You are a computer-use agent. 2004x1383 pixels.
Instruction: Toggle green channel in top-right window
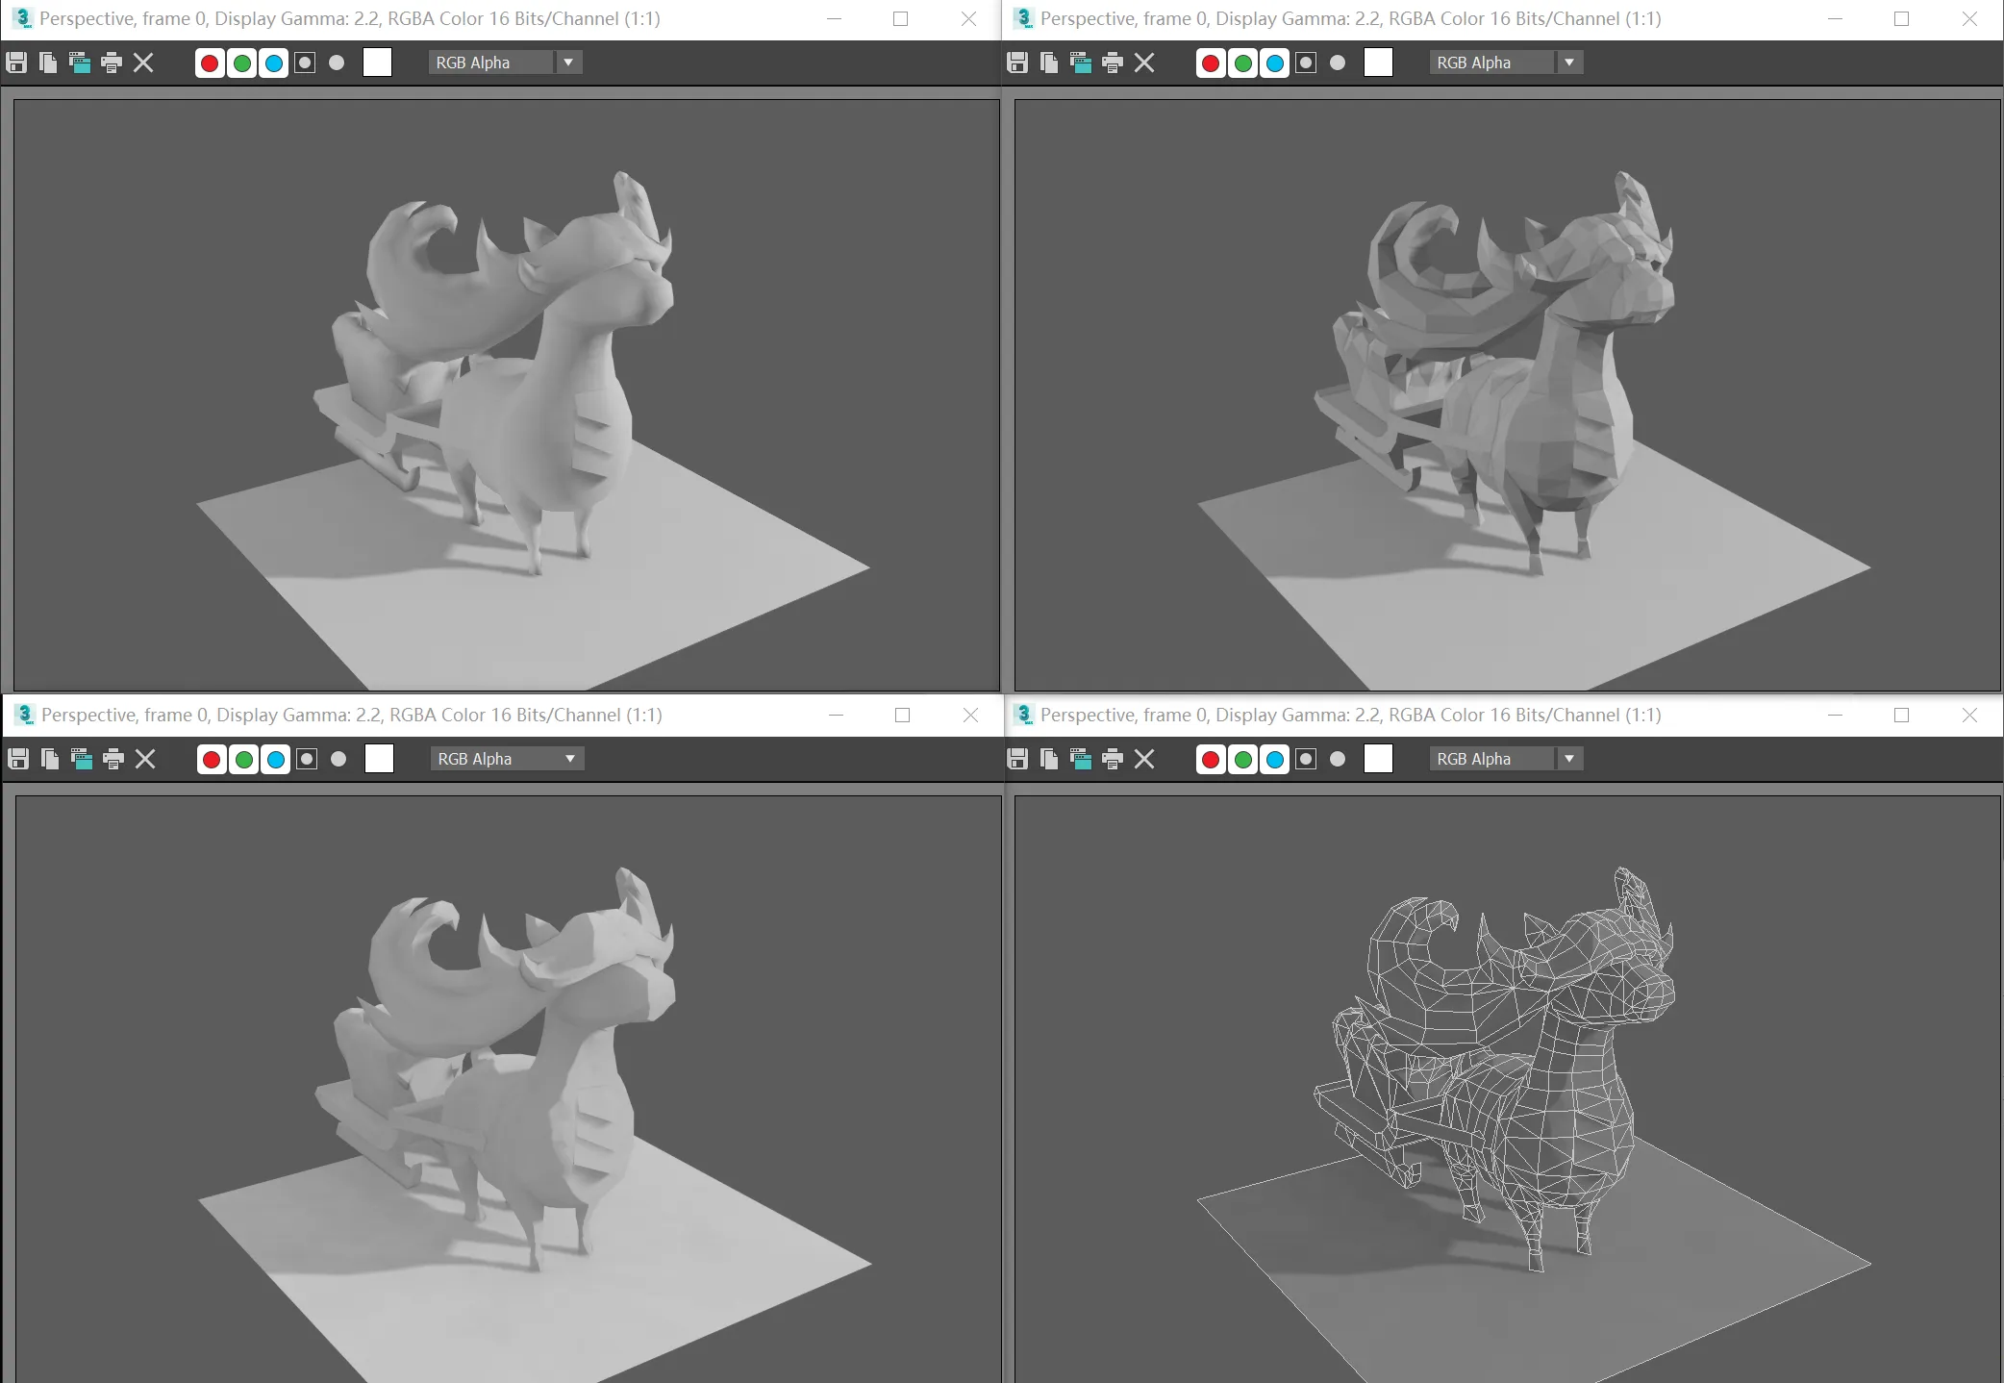1243,63
